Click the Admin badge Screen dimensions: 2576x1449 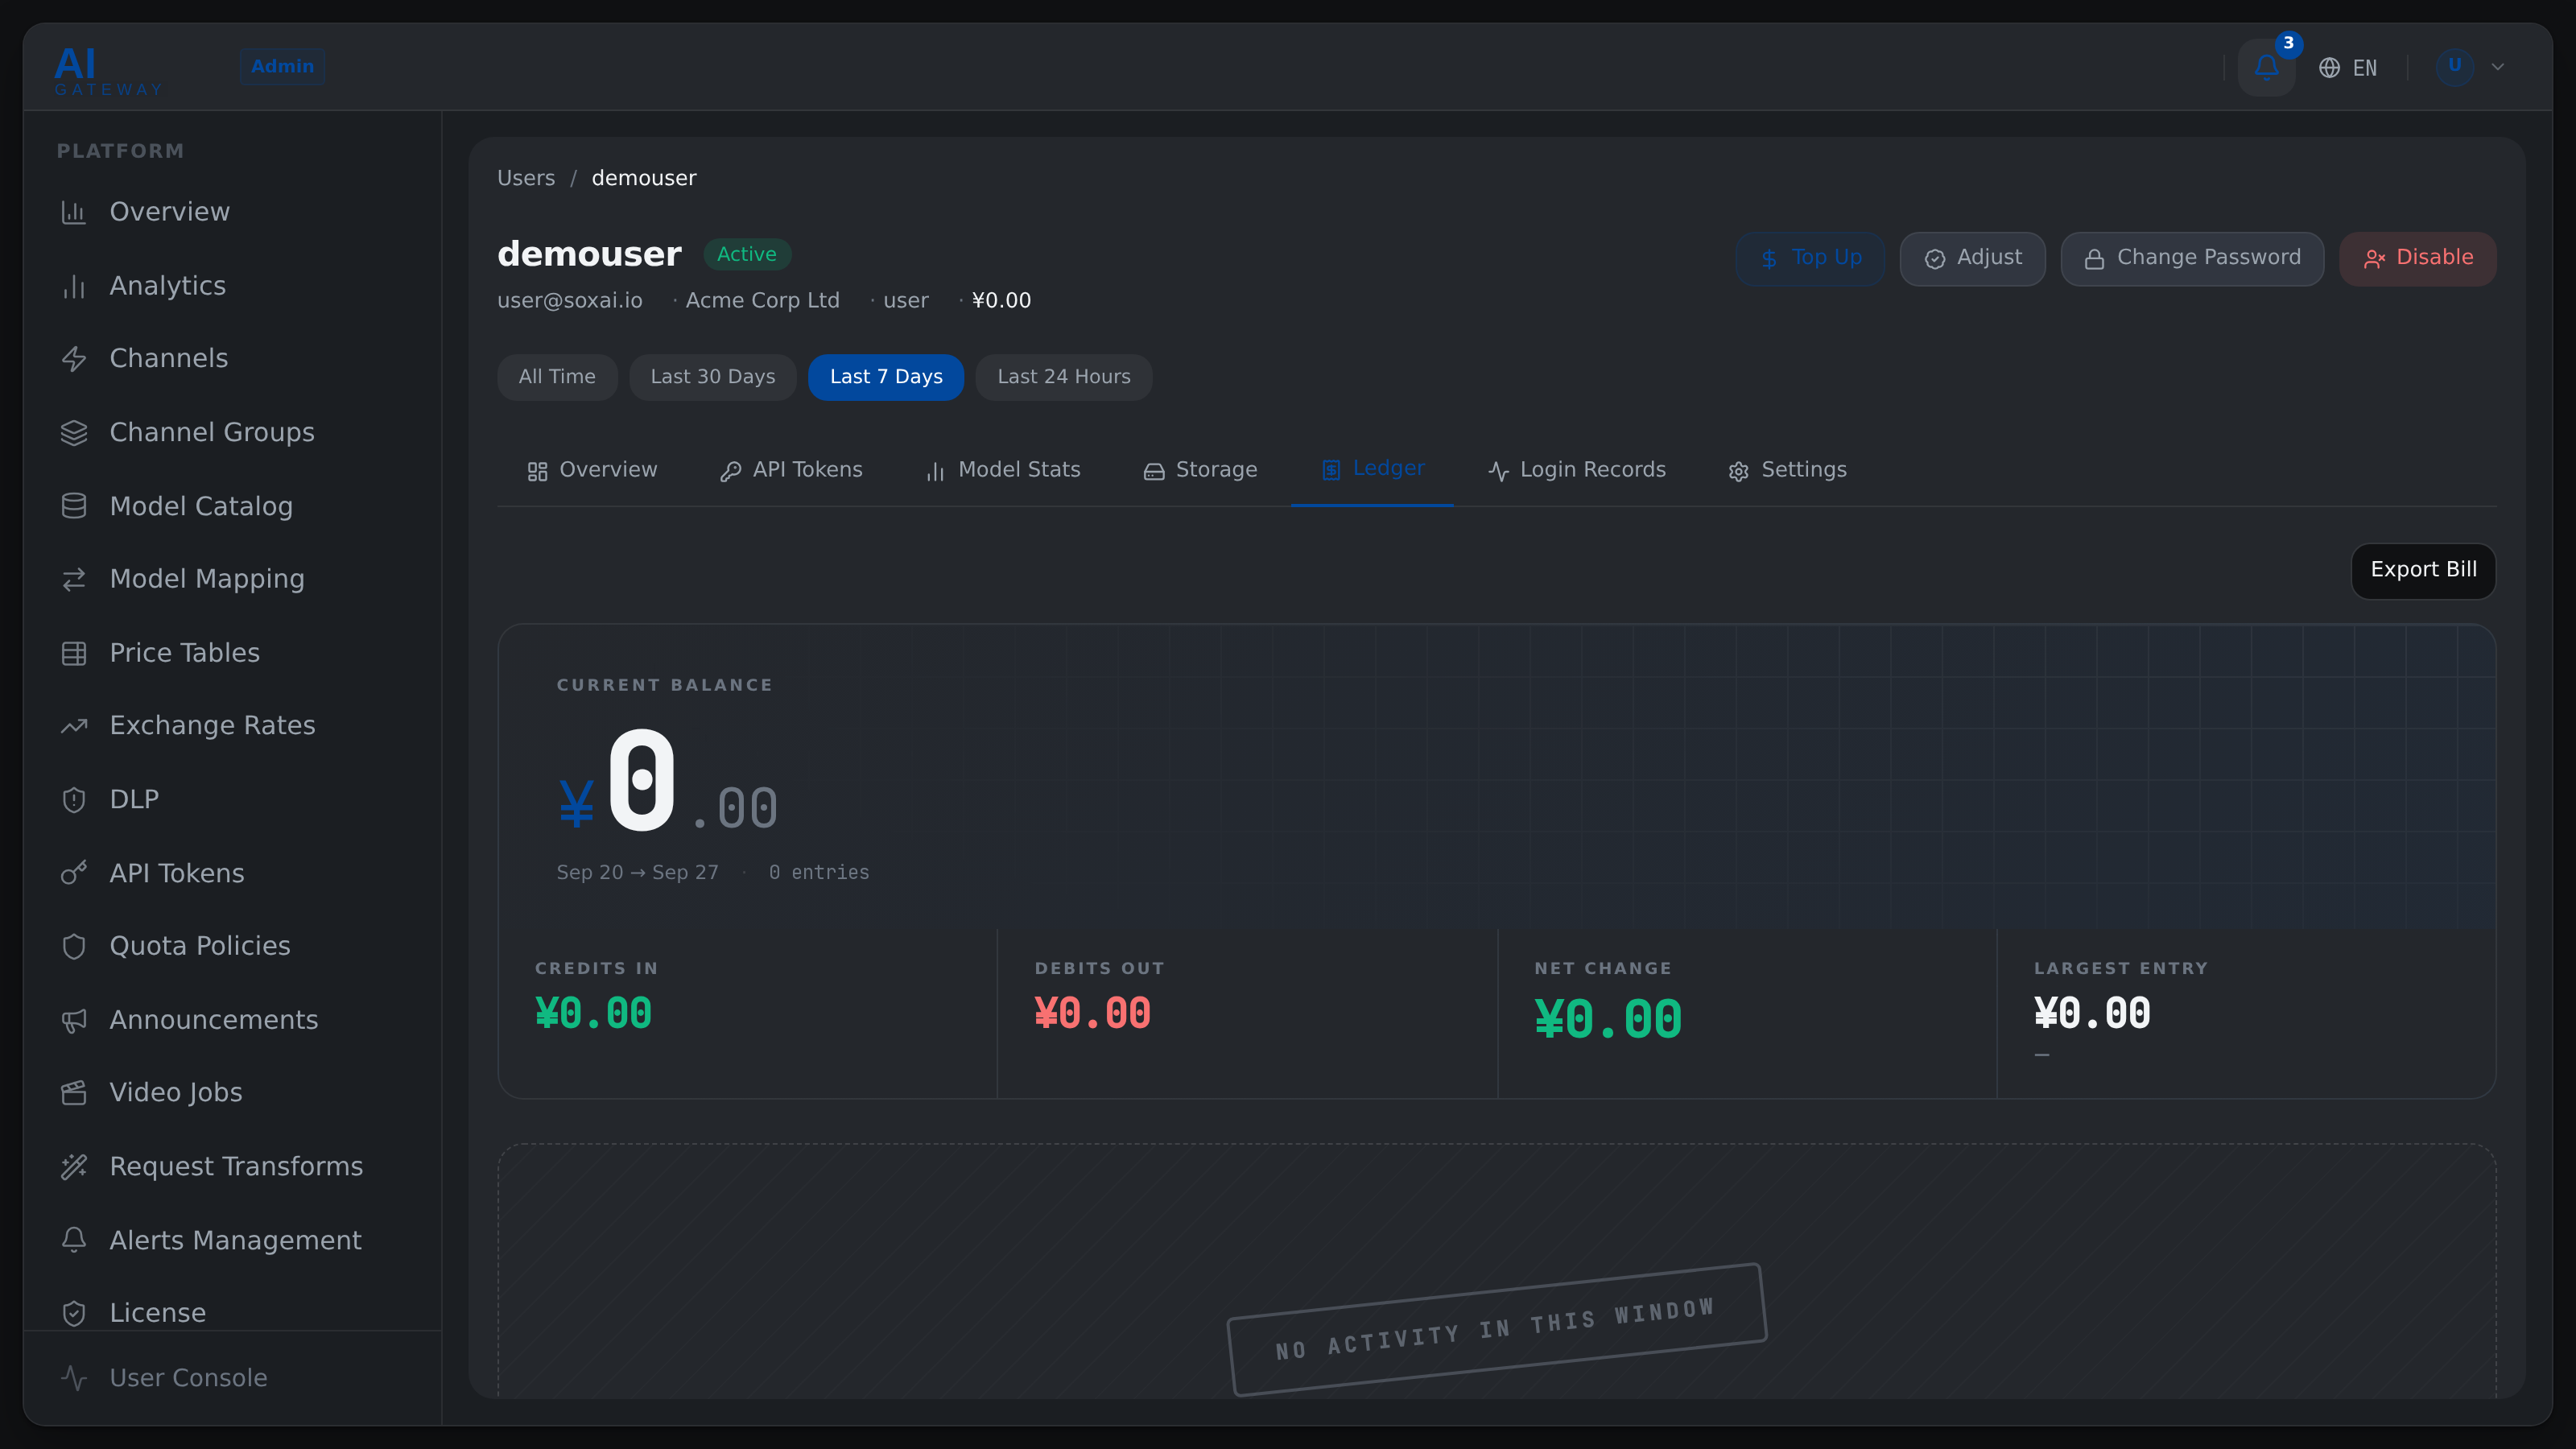coord(282,66)
